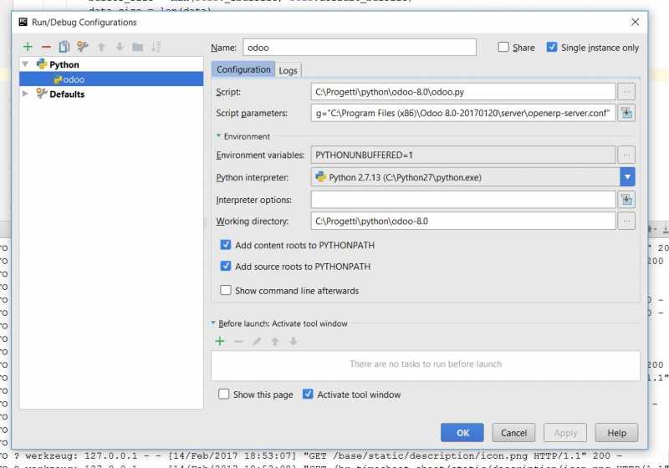The image size is (669, 468).
Task: Collapse the Environment section
Action: (218, 136)
